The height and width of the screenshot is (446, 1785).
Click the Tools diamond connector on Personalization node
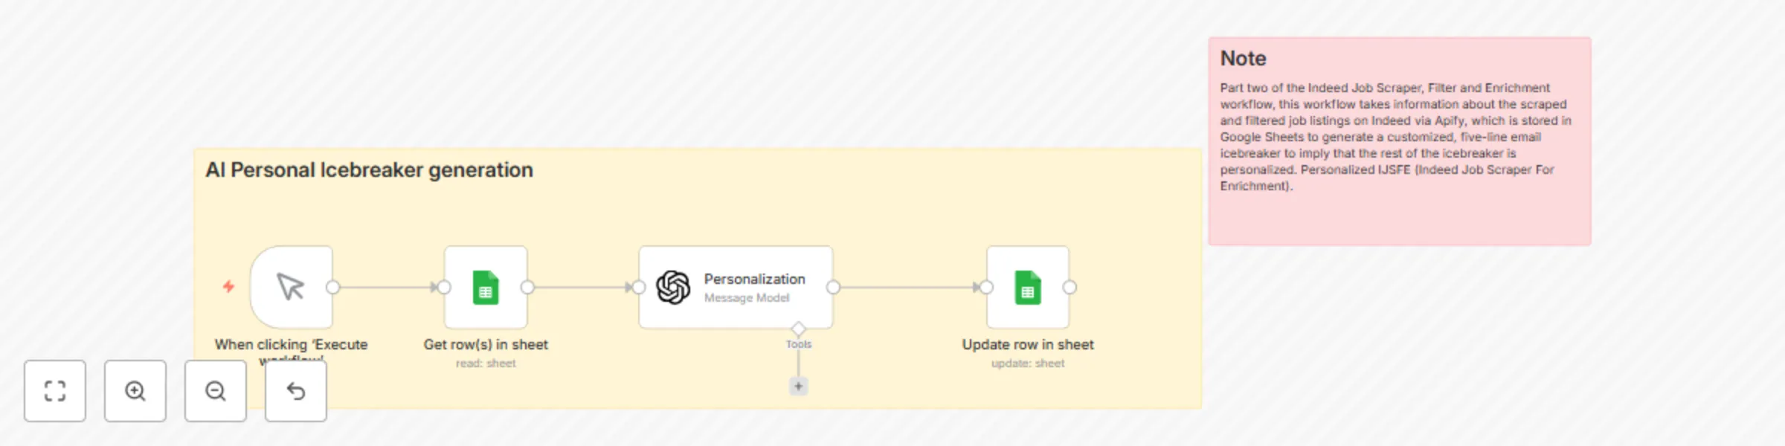pyautogui.click(x=800, y=327)
